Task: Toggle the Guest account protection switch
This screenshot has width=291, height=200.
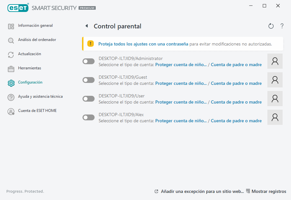Action: click(x=88, y=80)
